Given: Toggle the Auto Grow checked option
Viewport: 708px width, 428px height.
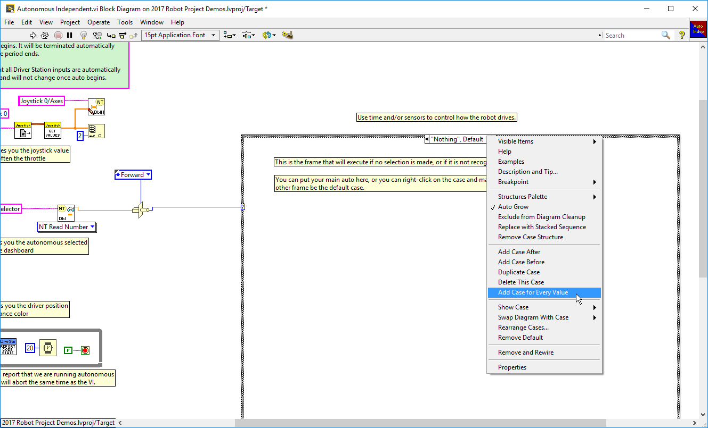Looking at the screenshot, I should (x=544, y=207).
